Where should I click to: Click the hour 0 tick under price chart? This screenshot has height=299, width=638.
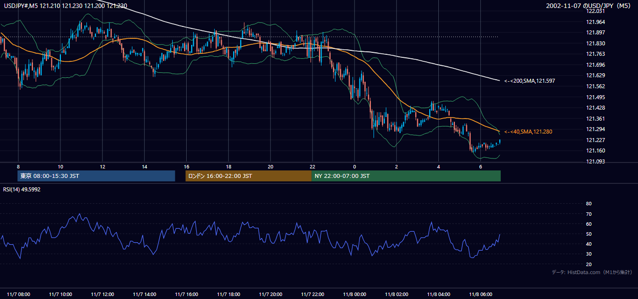pos(354,166)
